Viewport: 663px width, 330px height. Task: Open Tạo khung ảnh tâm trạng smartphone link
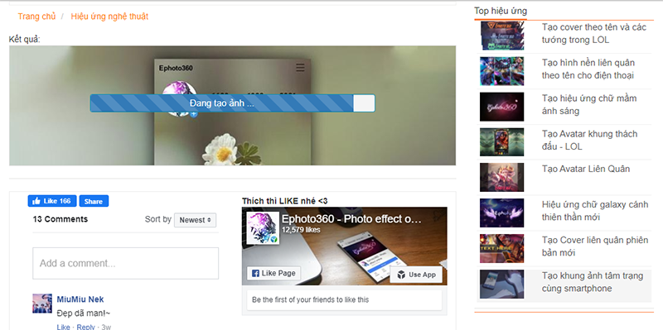(593, 282)
